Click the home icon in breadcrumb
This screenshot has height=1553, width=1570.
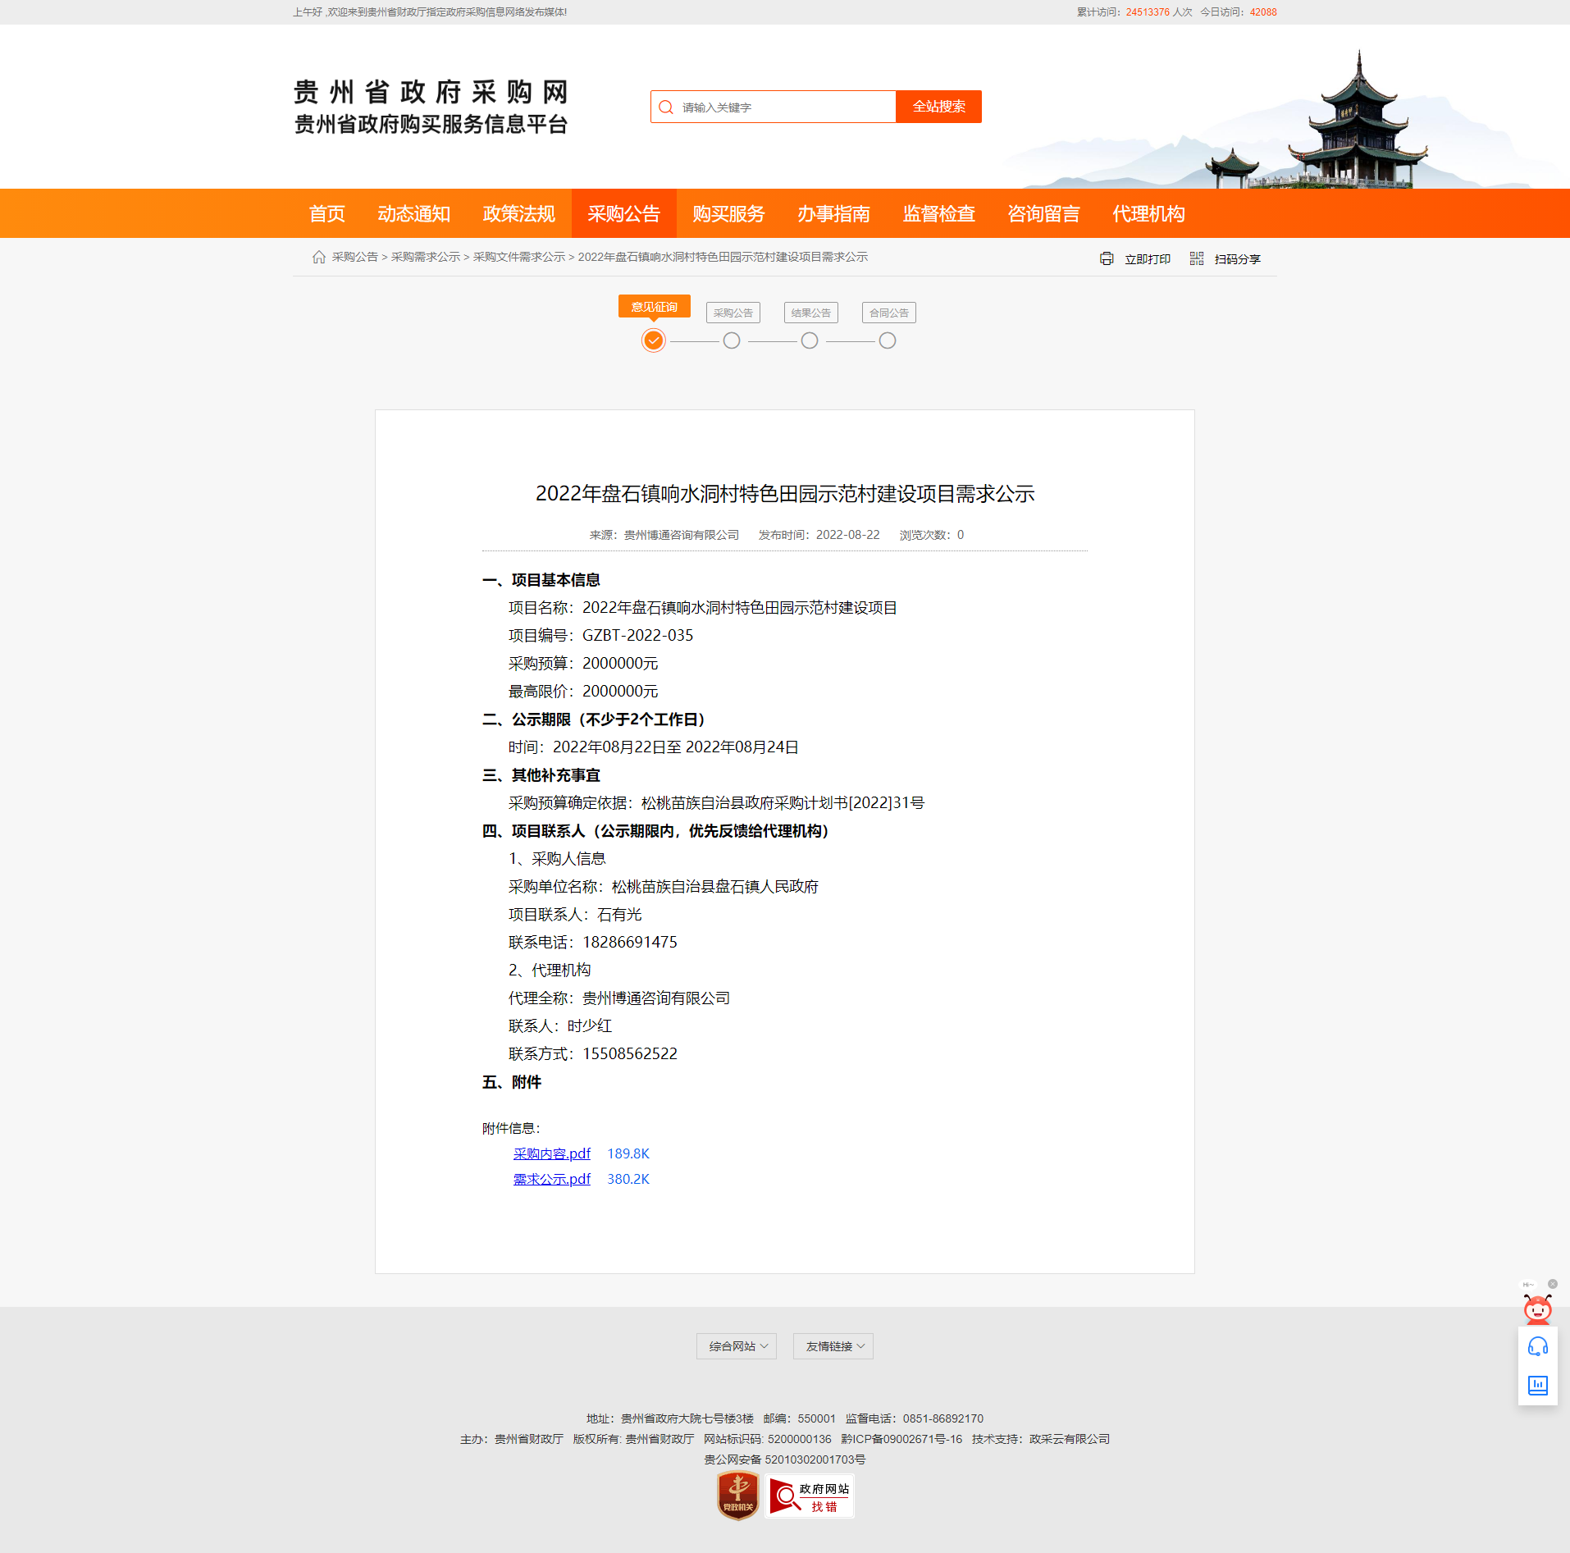tap(319, 258)
